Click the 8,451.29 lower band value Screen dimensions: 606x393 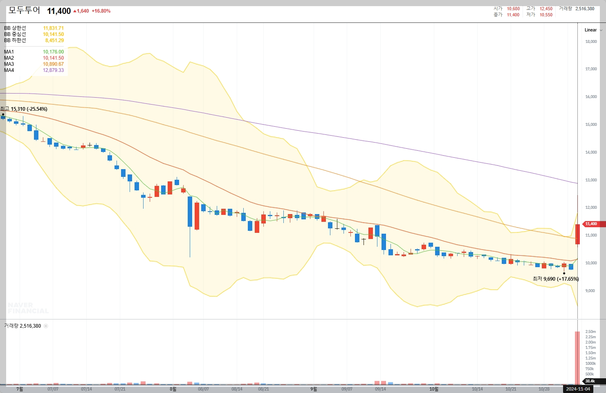54,40
